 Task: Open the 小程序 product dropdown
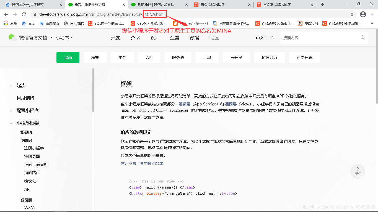click(65, 38)
